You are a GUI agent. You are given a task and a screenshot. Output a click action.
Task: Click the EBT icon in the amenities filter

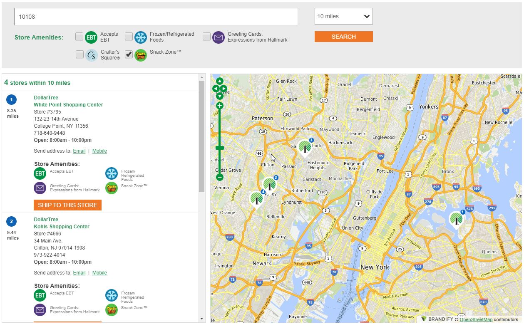click(x=91, y=37)
